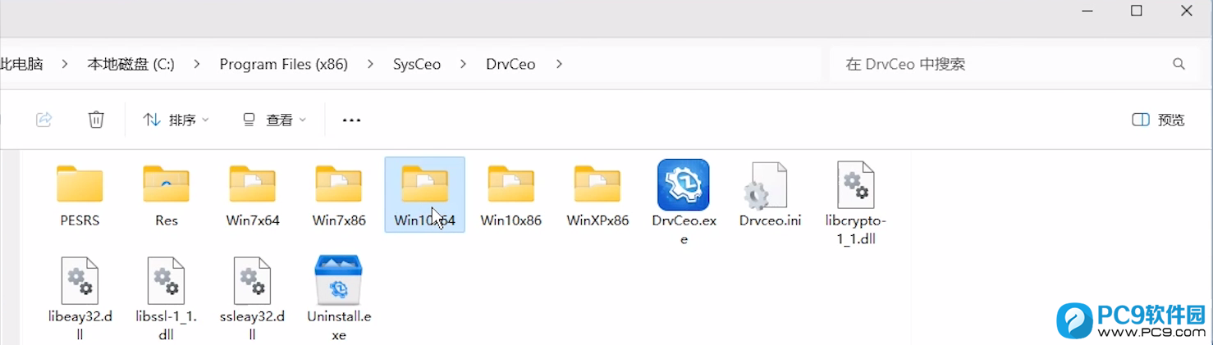Click 本地磁盘 (C:) in address bar

(x=130, y=64)
